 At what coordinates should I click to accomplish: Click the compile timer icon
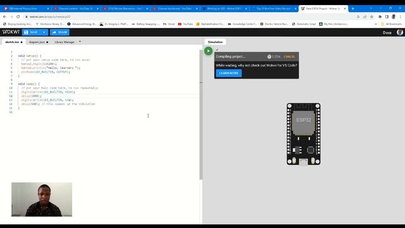(269, 56)
